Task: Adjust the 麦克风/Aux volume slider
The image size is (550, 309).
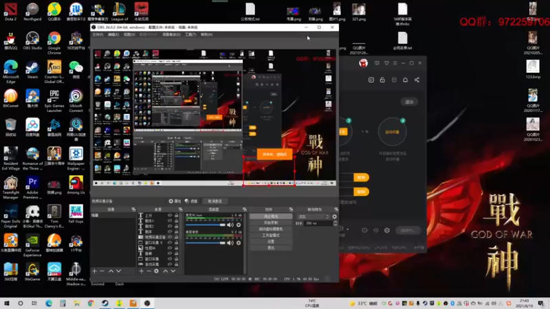Action: tap(206, 225)
